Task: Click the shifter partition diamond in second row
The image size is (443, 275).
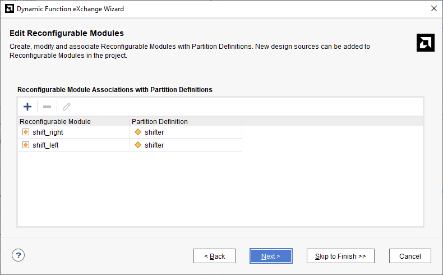Action: [138, 145]
